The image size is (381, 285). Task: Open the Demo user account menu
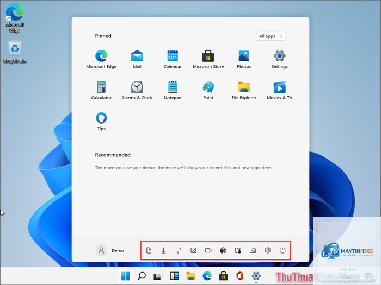tap(110, 250)
